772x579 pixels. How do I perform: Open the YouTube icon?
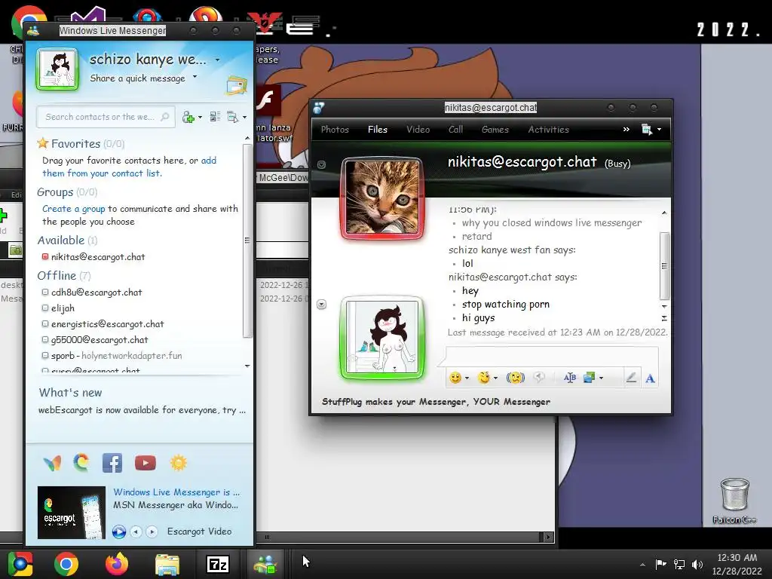click(x=146, y=463)
